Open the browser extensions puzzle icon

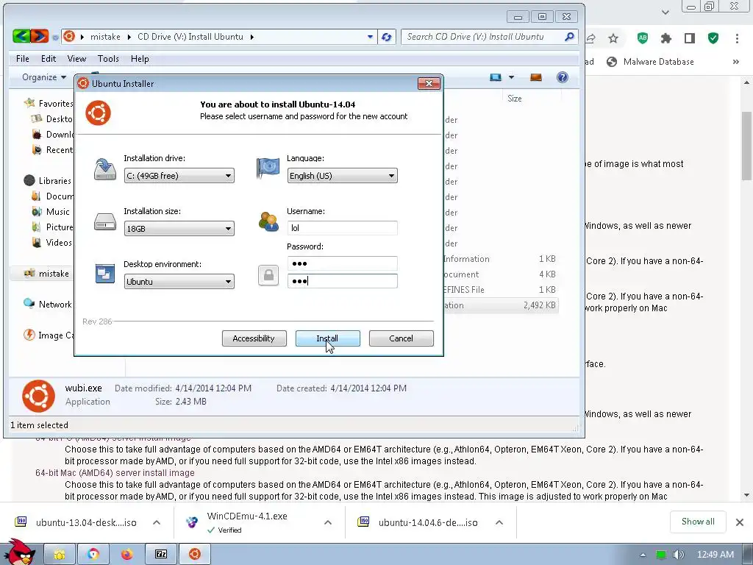(x=666, y=38)
